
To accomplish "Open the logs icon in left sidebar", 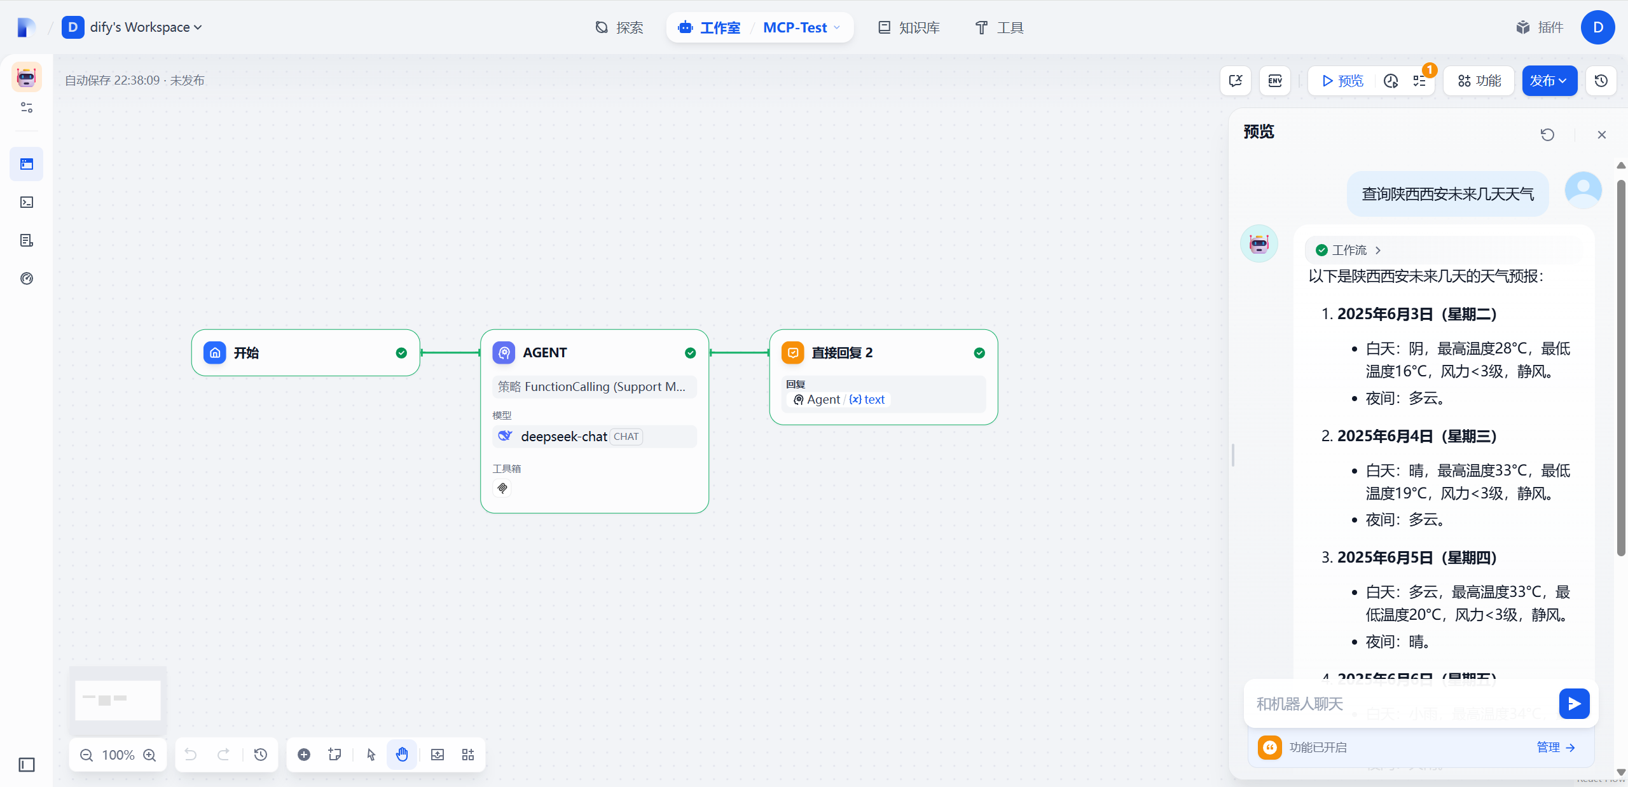I will [27, 240].
